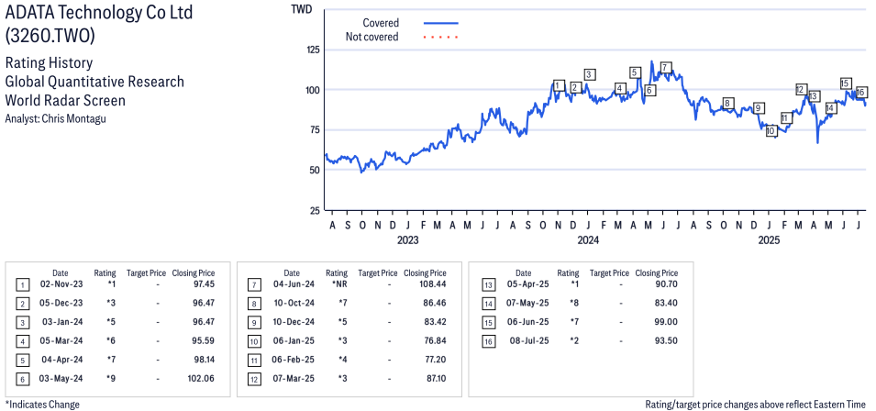
Task: Click chart marker 13 near April 2025
Action: click(x=814, y=96)
